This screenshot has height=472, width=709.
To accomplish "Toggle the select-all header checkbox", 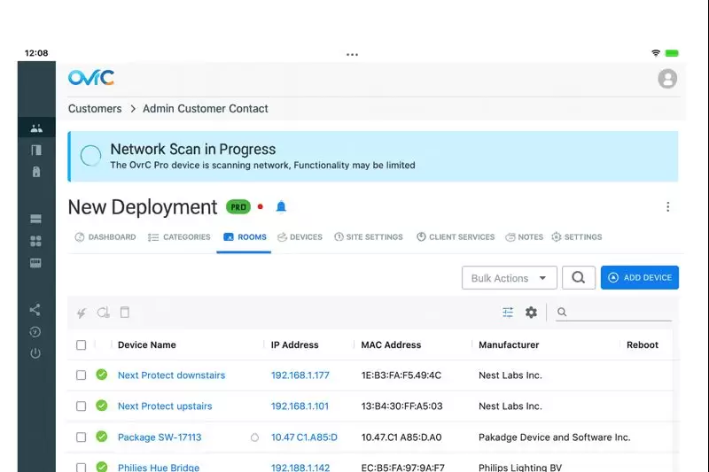I will tap(82, 345).
